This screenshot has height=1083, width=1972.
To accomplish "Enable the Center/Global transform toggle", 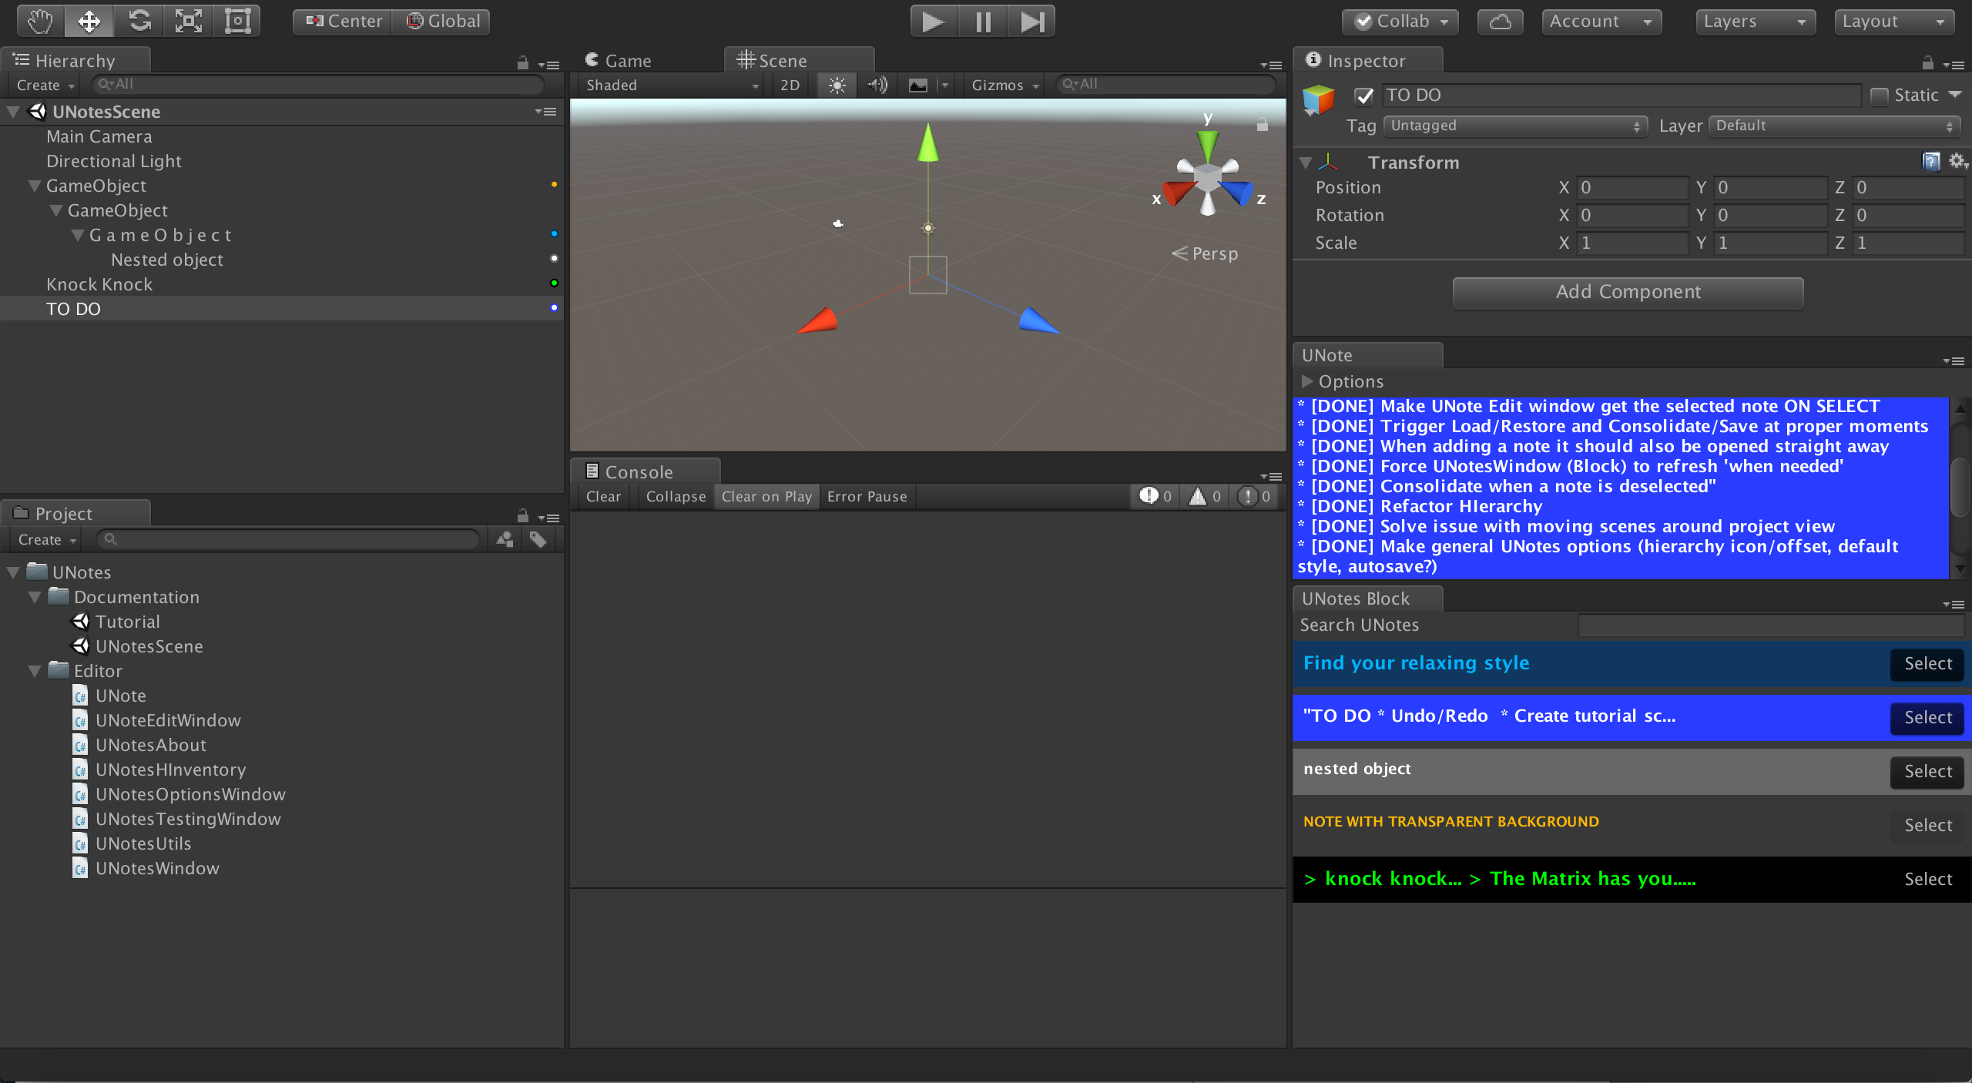I will tap(347, 20).
